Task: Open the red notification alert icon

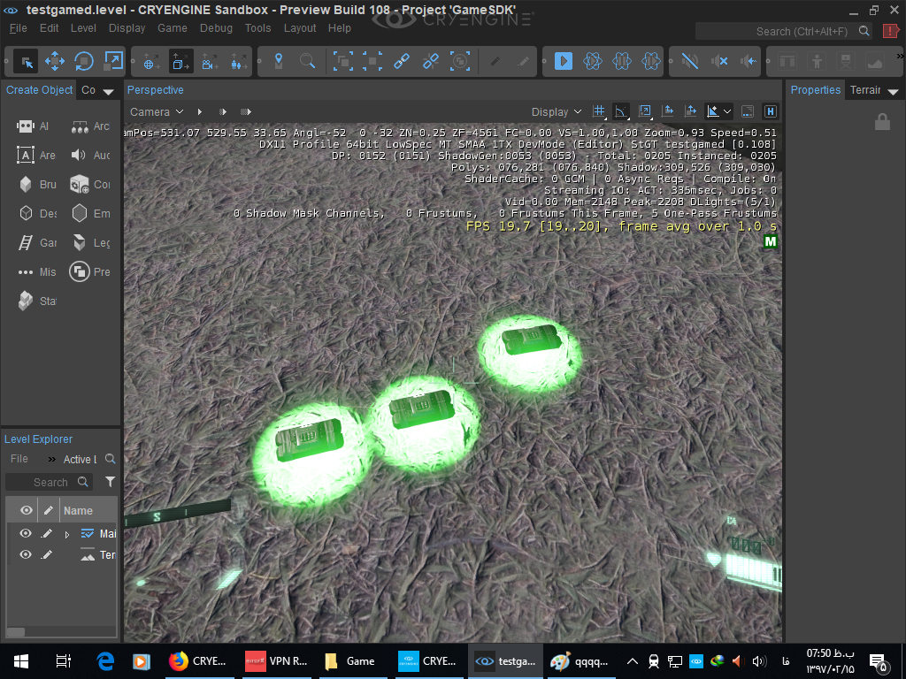Action: pyautogui.click(x=891, y=31)
